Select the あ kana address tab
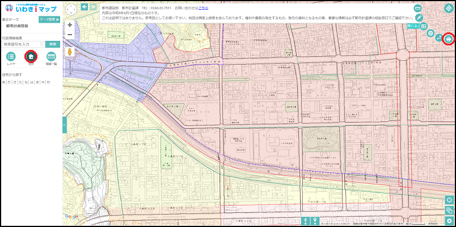The image size is (456, 227). (x=4, y=82)
